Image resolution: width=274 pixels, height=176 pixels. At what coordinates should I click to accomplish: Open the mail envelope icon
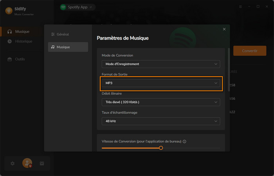click(x=42, y=163)
